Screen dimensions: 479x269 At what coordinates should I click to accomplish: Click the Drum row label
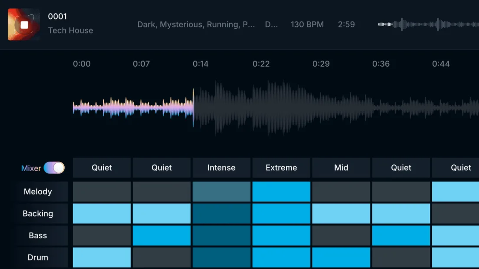pos(38,257)
